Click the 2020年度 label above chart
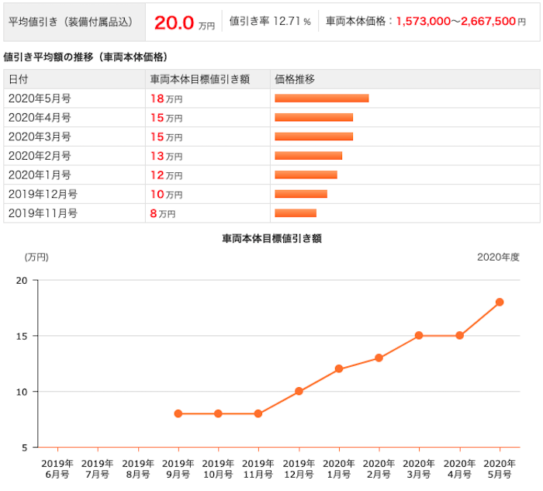 coord(498,257)
